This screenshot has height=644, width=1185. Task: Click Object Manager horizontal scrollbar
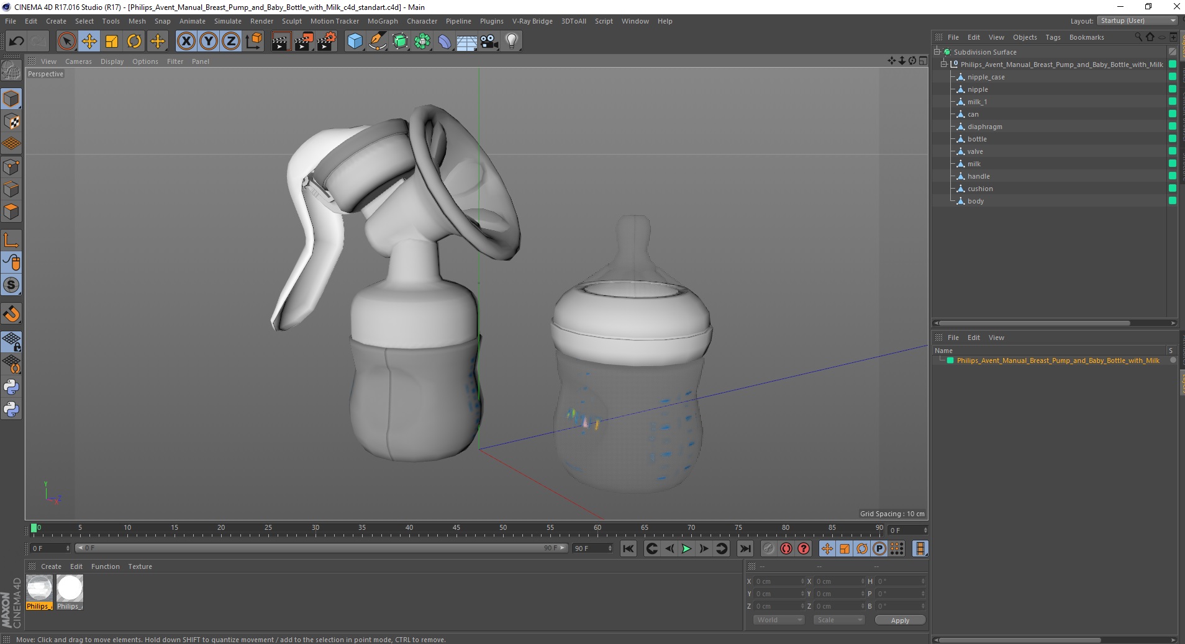(1034, 323)
